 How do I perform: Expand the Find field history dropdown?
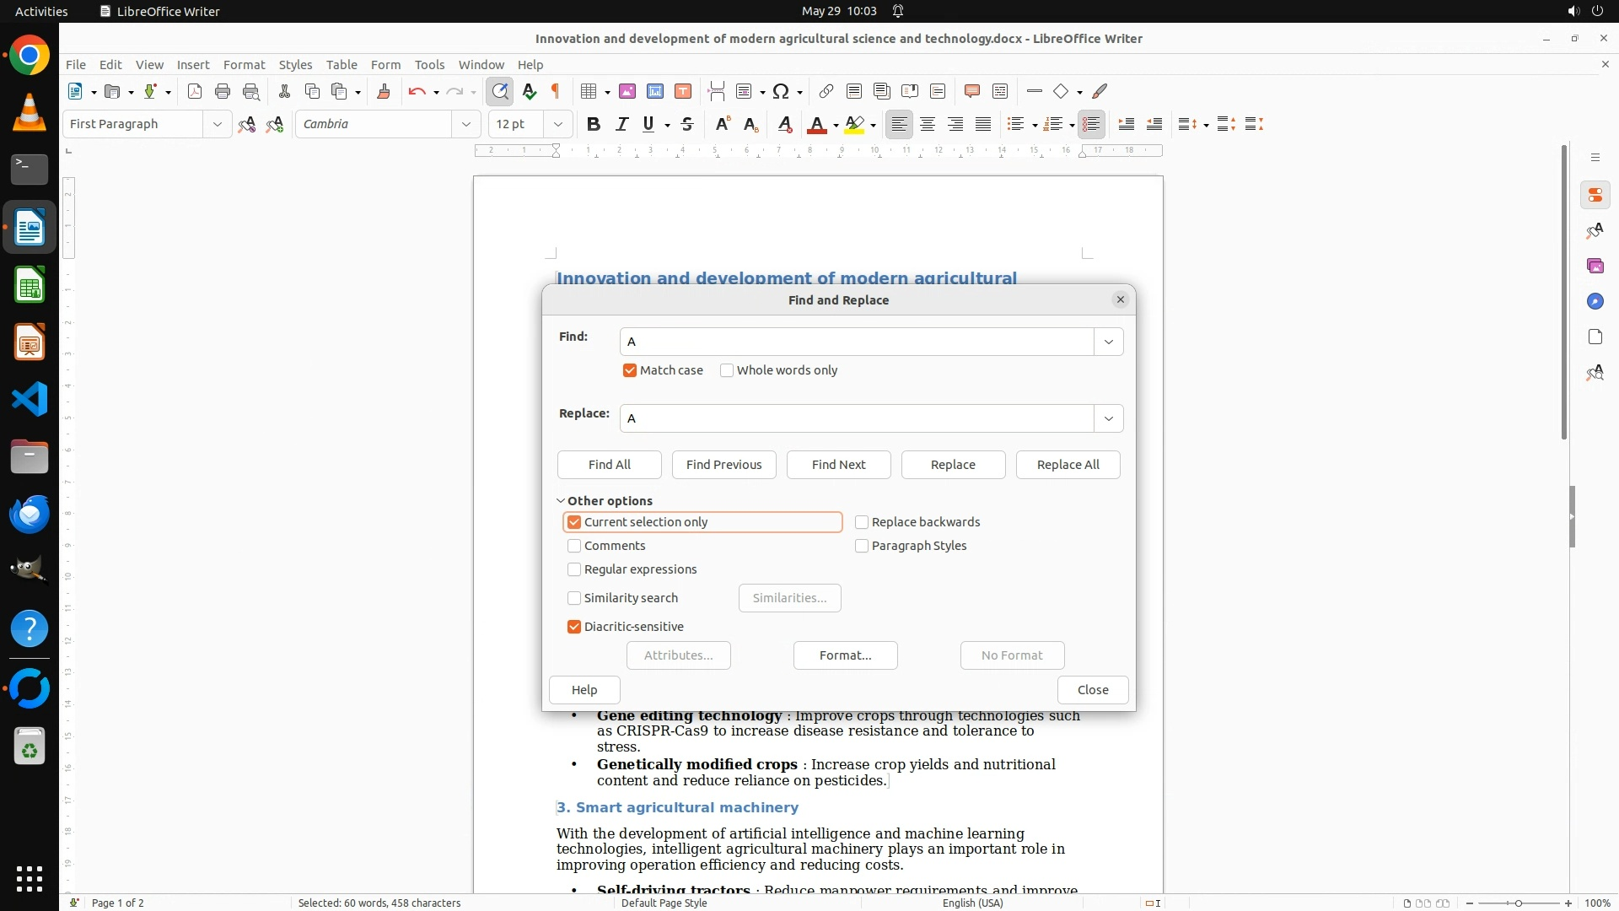(x=1108, y=342)
